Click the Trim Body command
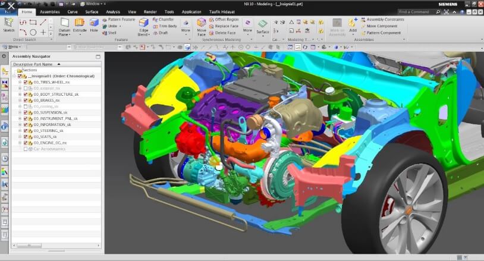Image resolution: width=484 pixels, height=261 pixels. coord(165,26)
